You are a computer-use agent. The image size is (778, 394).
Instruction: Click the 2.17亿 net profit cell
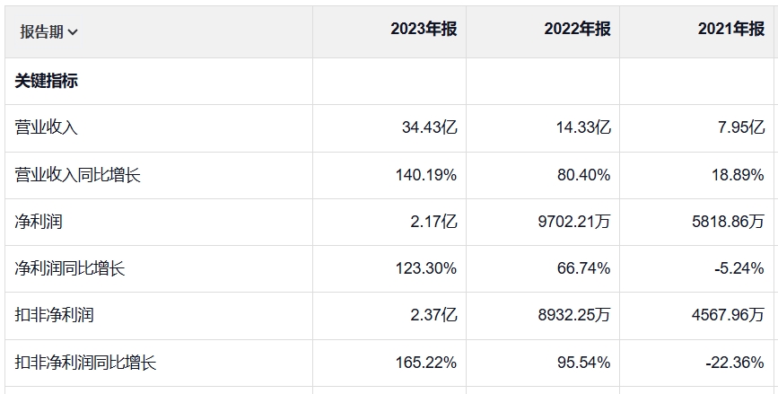pyautogui.click(x=433, y=221)
